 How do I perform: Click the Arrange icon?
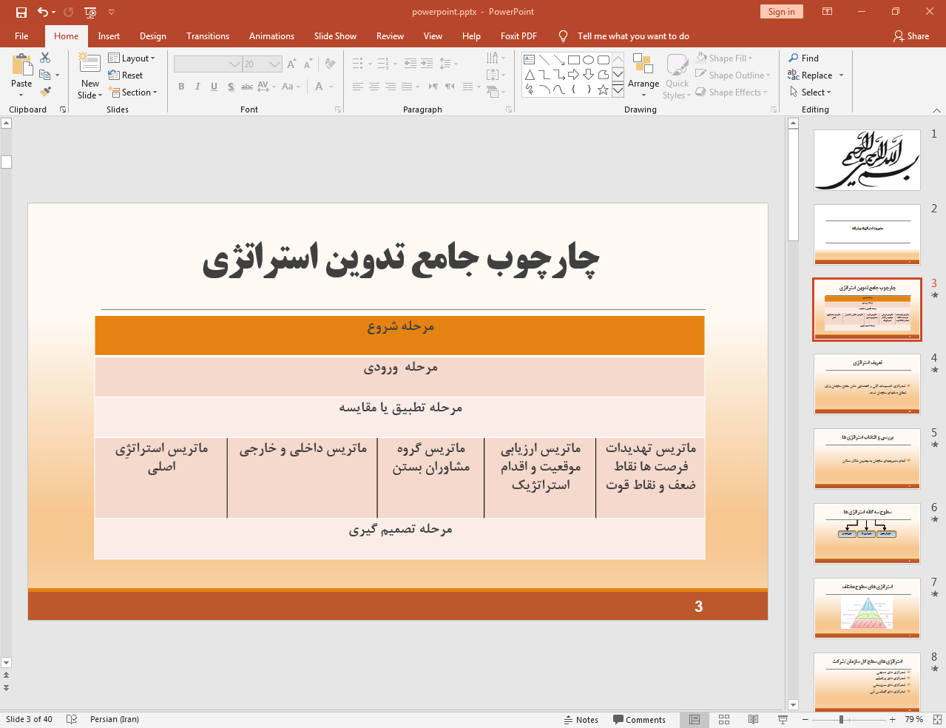click(x=643, y=64)
